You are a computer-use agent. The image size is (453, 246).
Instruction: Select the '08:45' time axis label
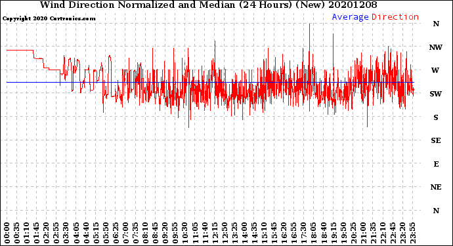point(155,233)
